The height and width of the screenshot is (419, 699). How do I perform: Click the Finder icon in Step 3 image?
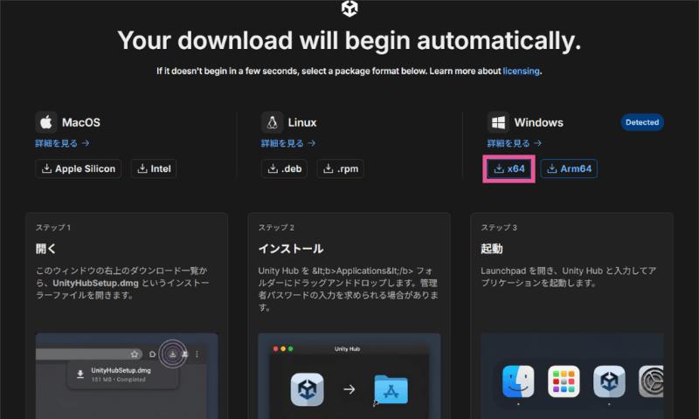(518, 381)
